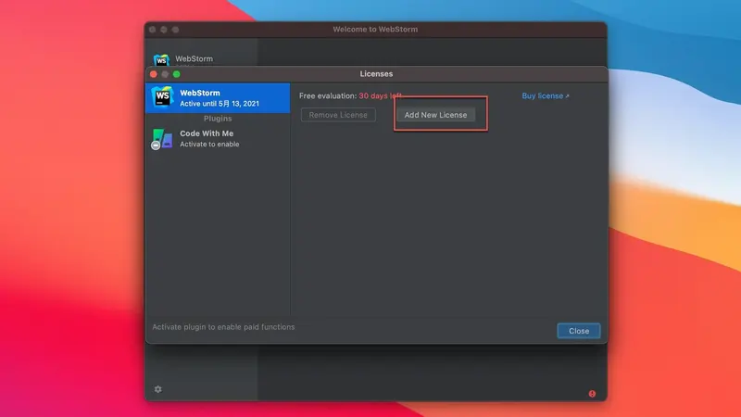This screenshot has height=417, width=741.
Task: Select the WebStorm license entry
Action: pyautogui.click(x=218, y=98)
